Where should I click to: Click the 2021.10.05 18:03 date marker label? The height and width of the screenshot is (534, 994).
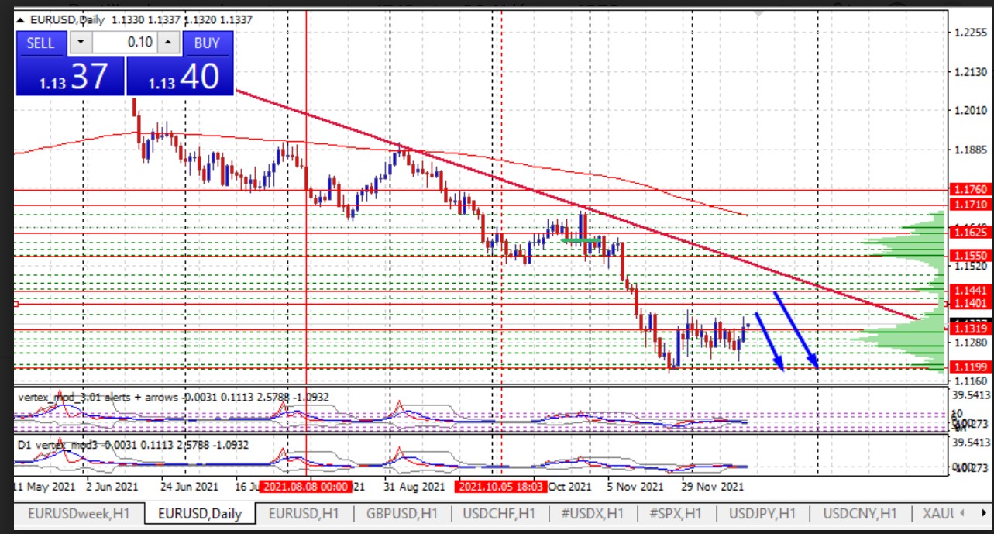pyautogui.click(x=500, y=487)
